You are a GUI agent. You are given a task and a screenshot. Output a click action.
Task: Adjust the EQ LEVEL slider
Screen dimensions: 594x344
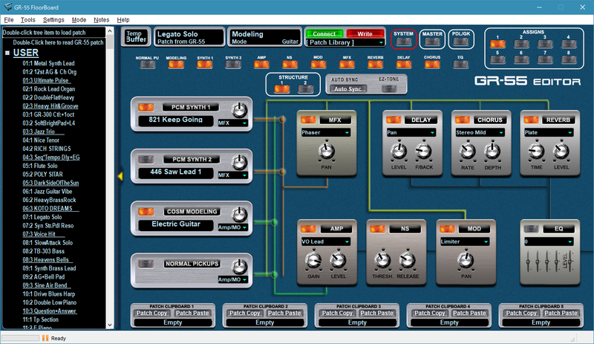click(x=569, y=261)
